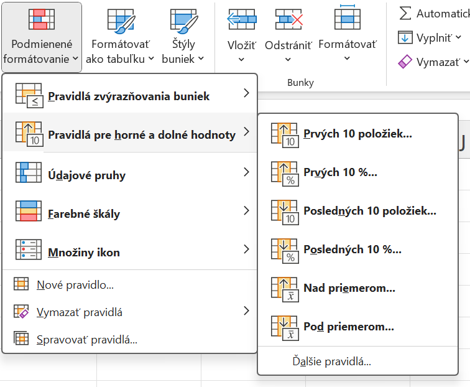Click the Vymazať button label in ribbon
This screenshot has width=470, height=387.
[x=438, y=62]
